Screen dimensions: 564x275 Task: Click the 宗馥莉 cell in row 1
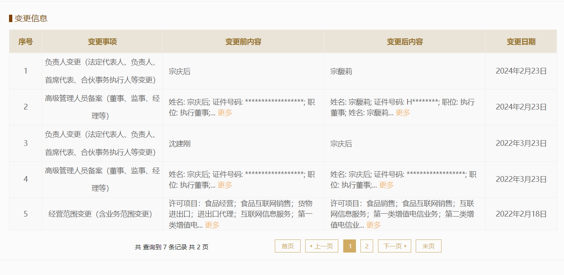tap(341, 72)
